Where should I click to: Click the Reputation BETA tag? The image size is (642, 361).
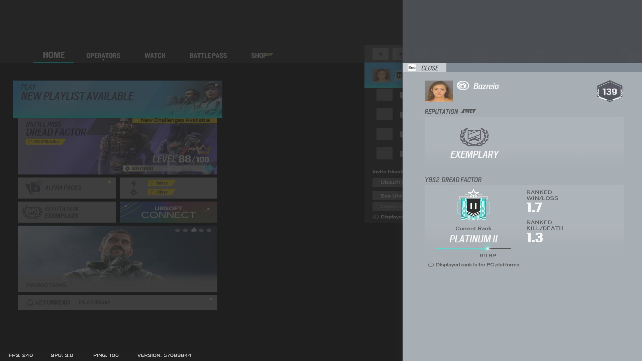(x=468, y=111)
